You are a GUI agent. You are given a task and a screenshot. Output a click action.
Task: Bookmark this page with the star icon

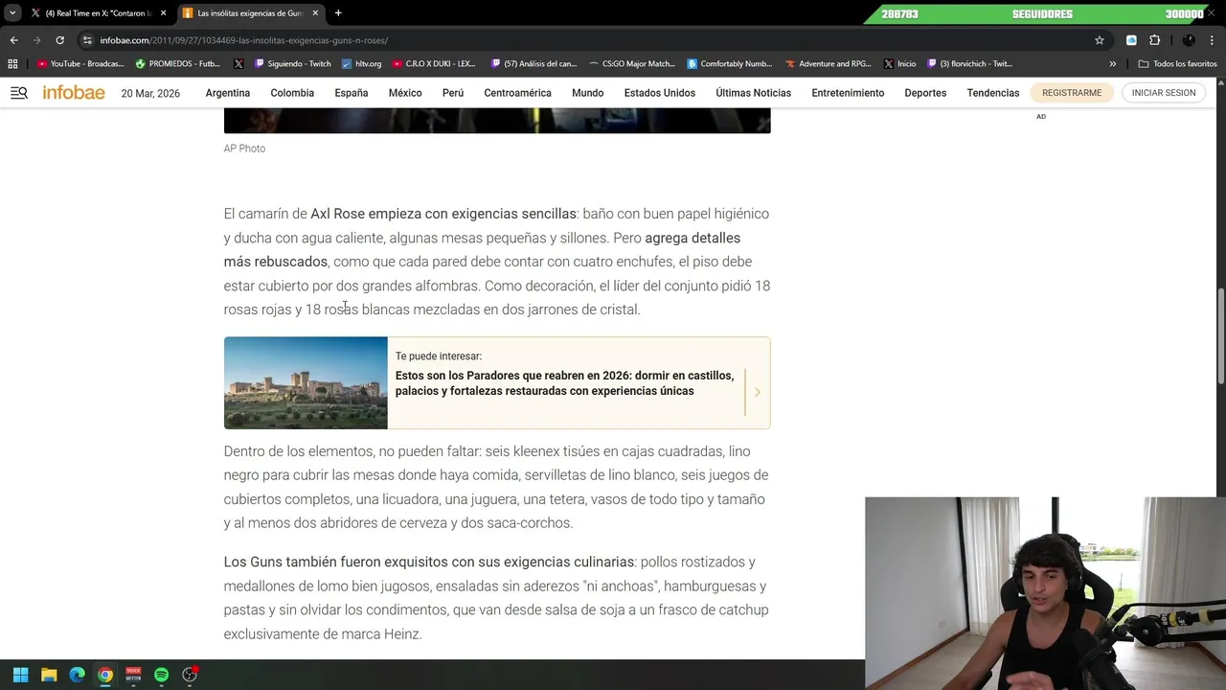point(1100,40)
